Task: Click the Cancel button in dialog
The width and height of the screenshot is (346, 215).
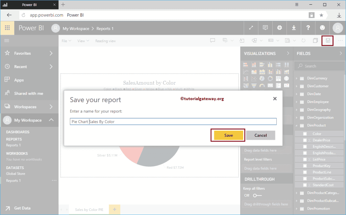Action: point(261,135)
